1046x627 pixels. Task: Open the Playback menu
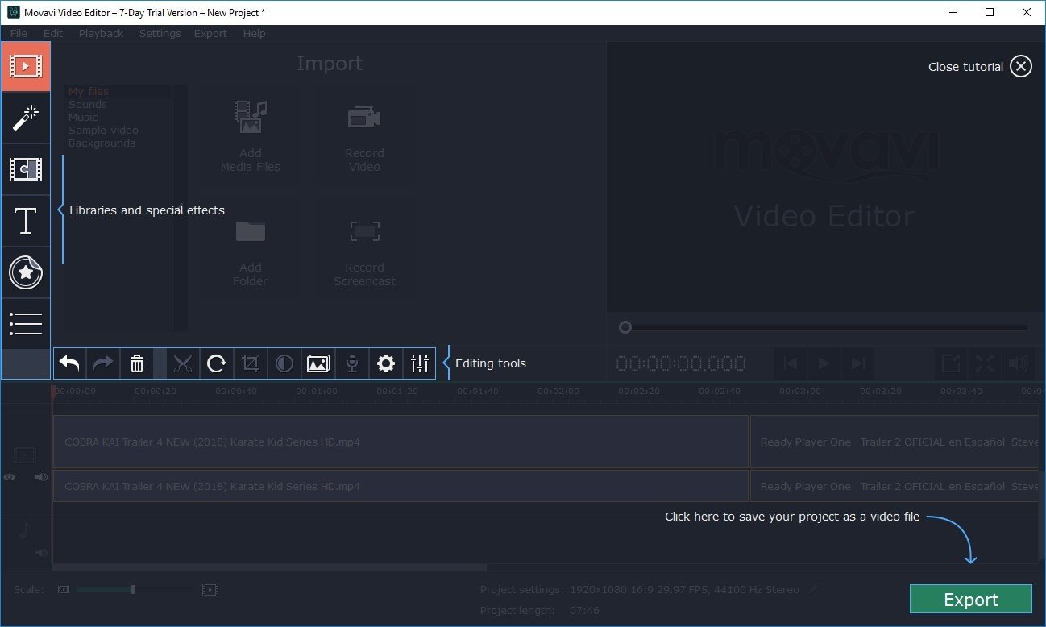[102, 33]
